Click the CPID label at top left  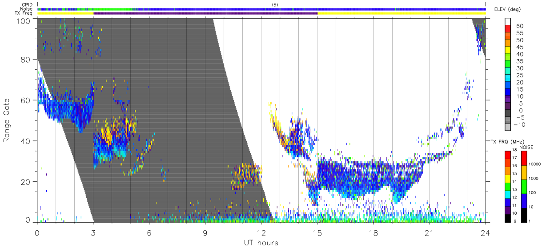click(x=27, y=5)
